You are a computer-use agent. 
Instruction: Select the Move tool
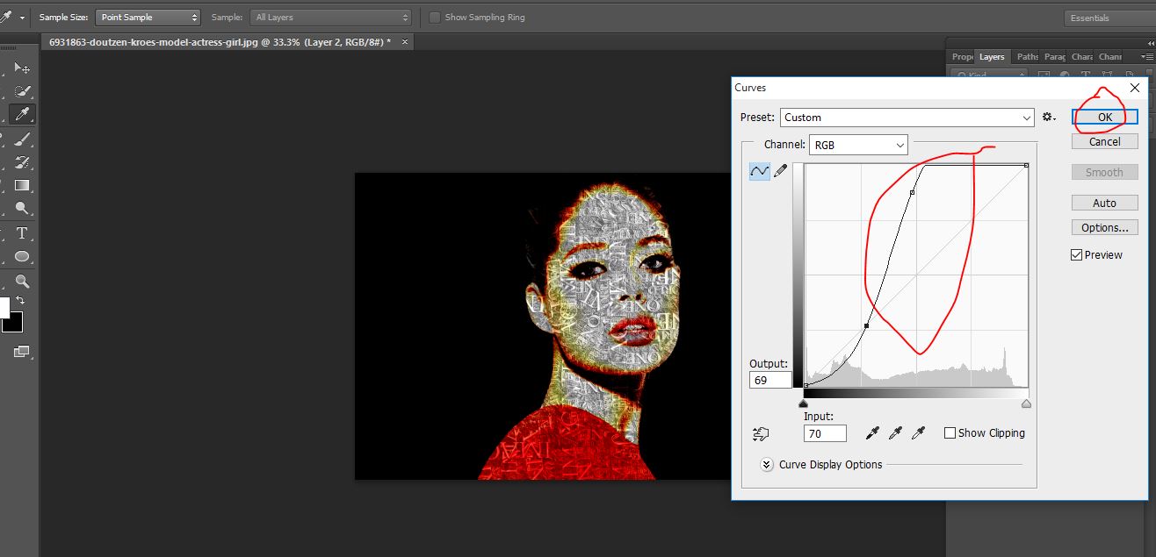click(x=22, y=67)
